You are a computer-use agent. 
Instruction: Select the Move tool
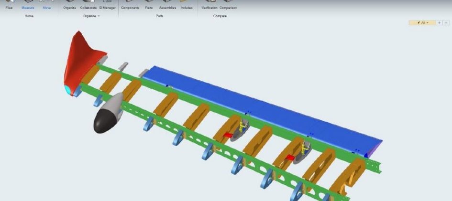tap(46, 5)
